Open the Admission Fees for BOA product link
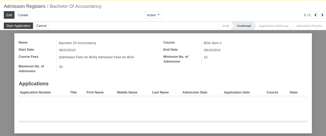This screenshot has width=326, height=136. click(97, 57)
